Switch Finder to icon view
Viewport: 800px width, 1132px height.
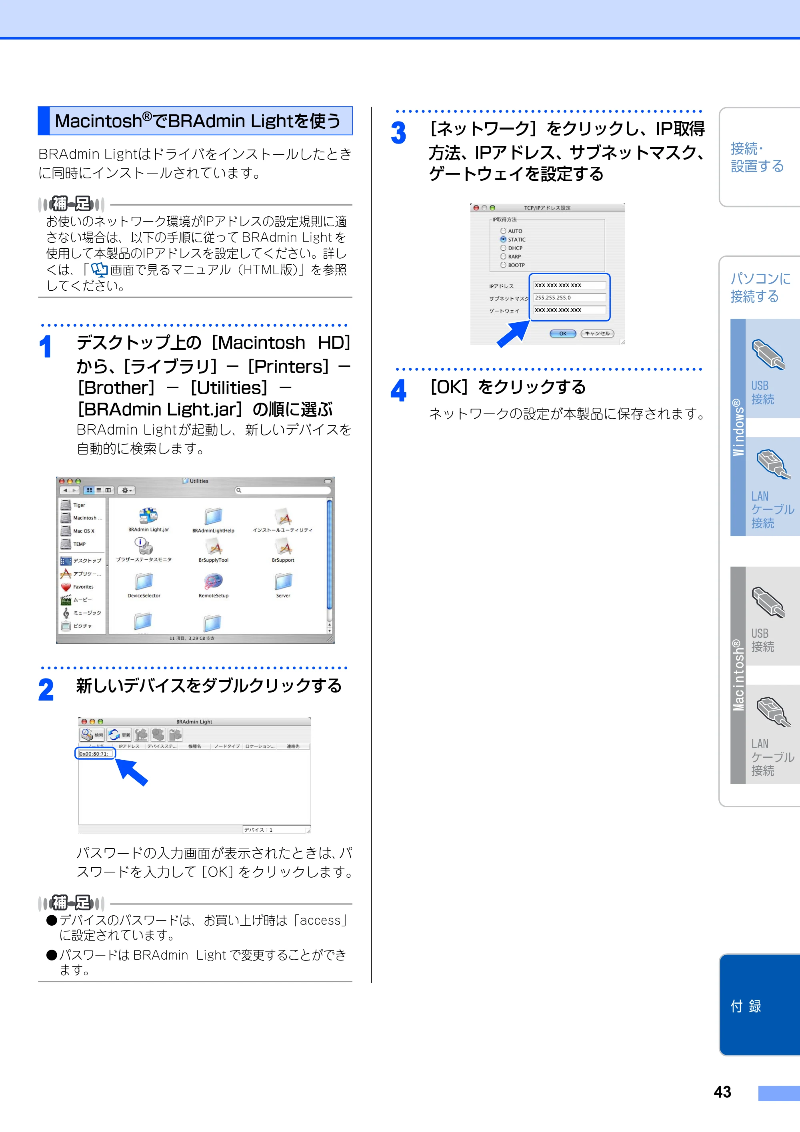click(89, 490)
